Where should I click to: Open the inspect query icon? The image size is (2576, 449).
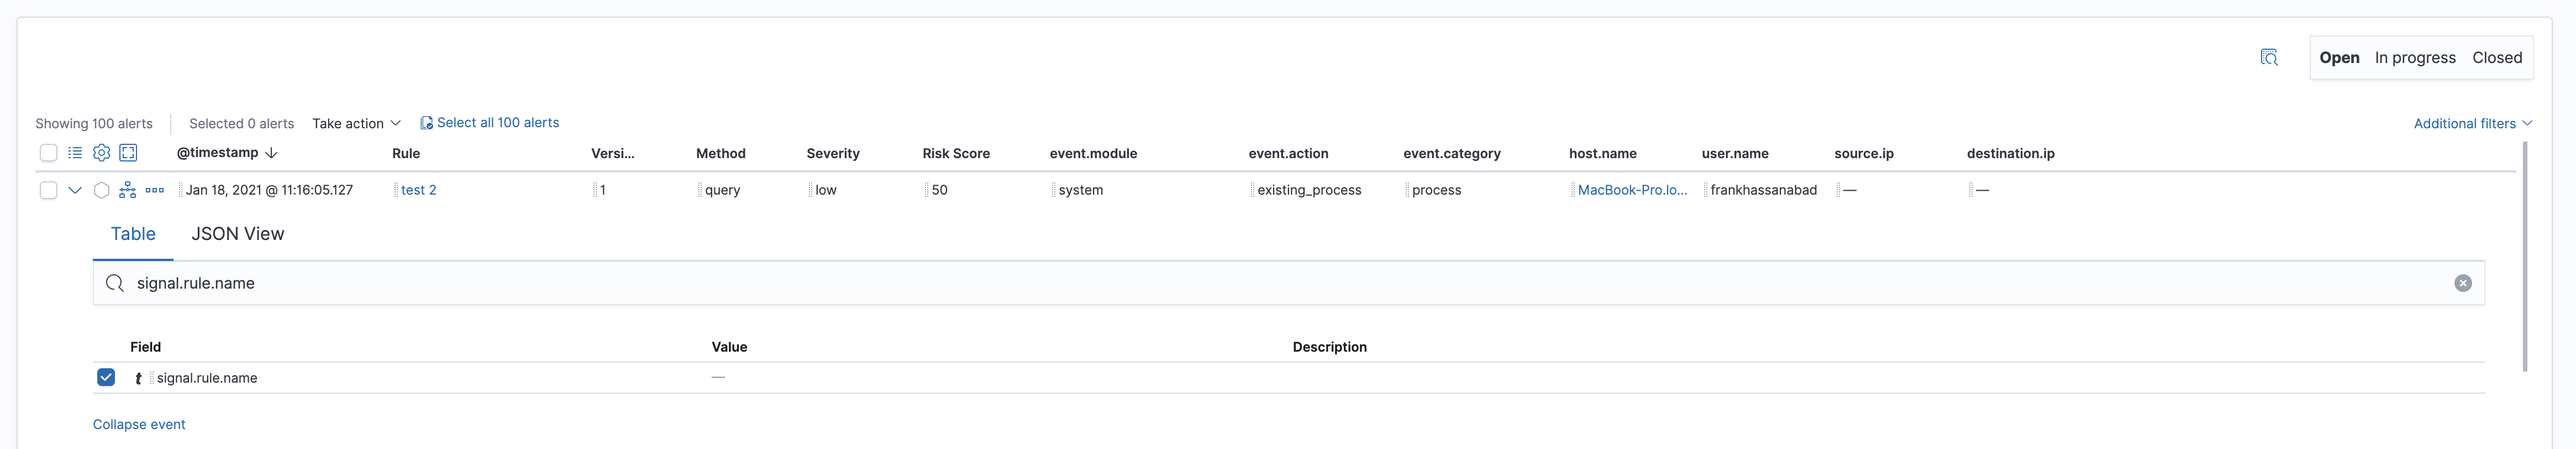point(2269,58)
